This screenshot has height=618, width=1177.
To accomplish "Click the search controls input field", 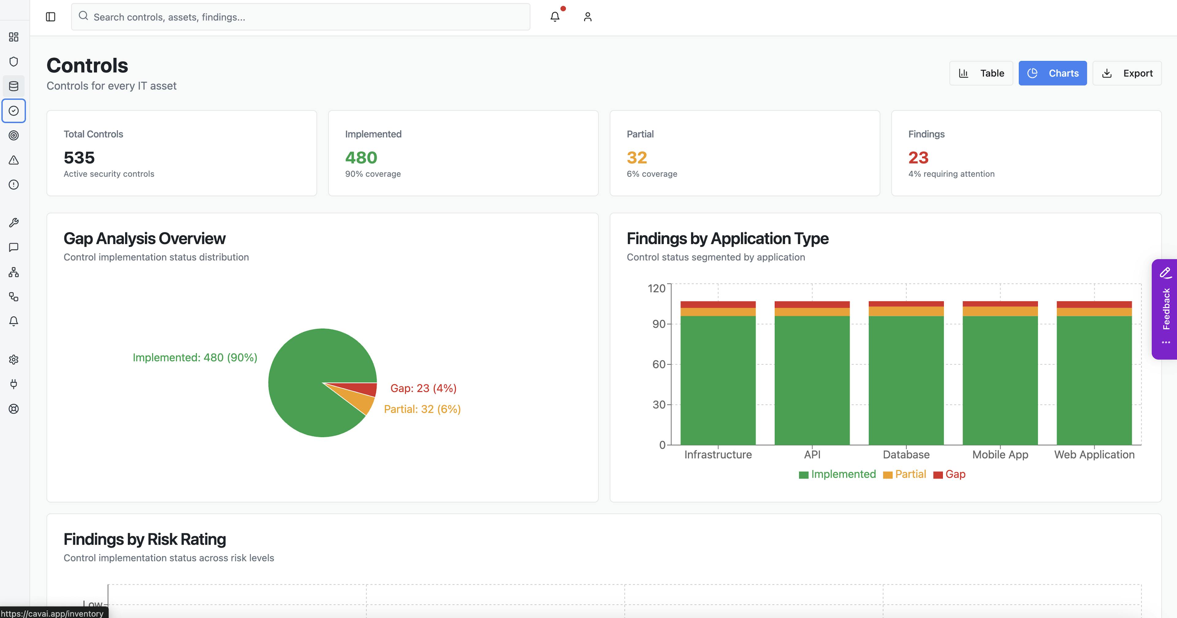I will click(301, 17).
